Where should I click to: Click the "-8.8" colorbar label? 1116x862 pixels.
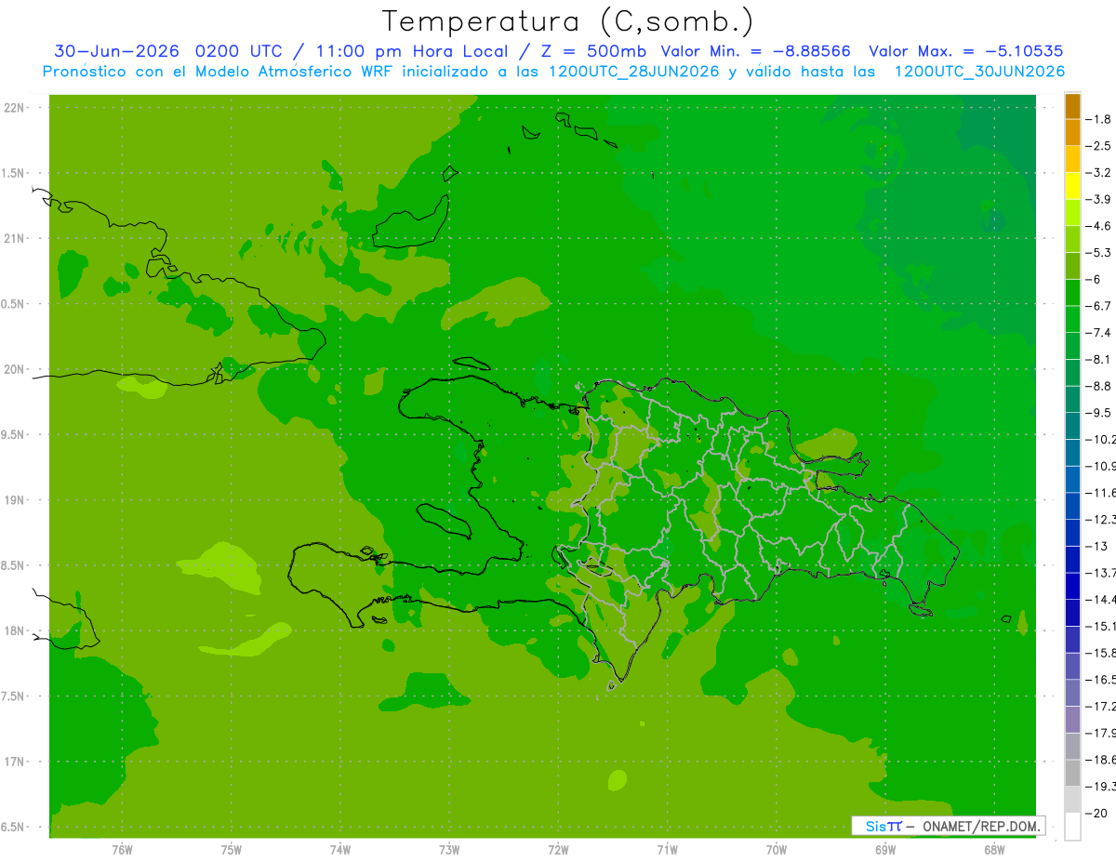(1098, 386)
